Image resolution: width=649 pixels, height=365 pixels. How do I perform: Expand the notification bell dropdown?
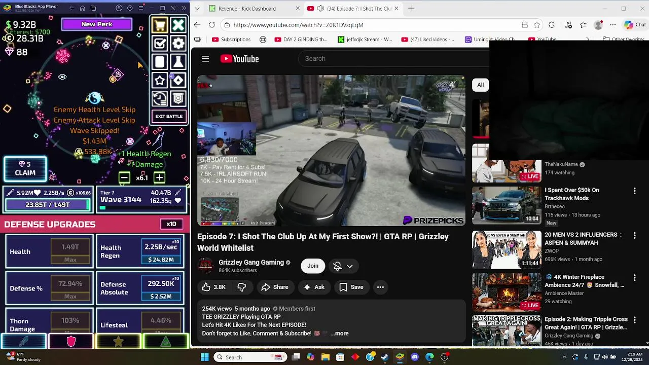coord(343,266)
